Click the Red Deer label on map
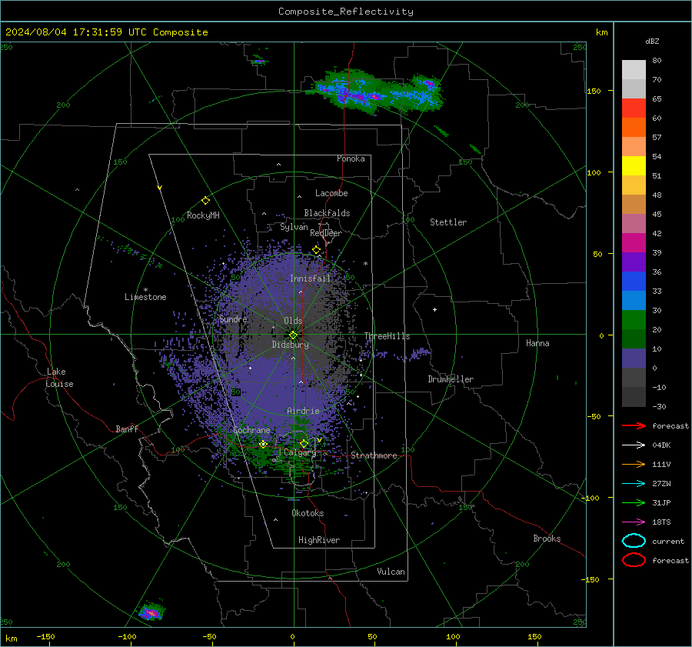Viewport: 692px width, 647px height. (x=326, y=233)
